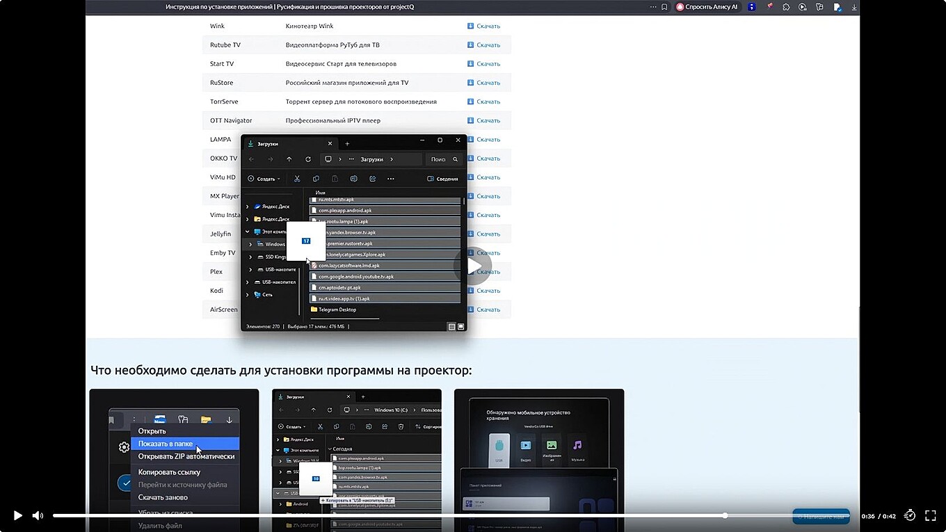Open the playback speed settings icon
Screen dimensions: 946x532
[x=909, y=515]
